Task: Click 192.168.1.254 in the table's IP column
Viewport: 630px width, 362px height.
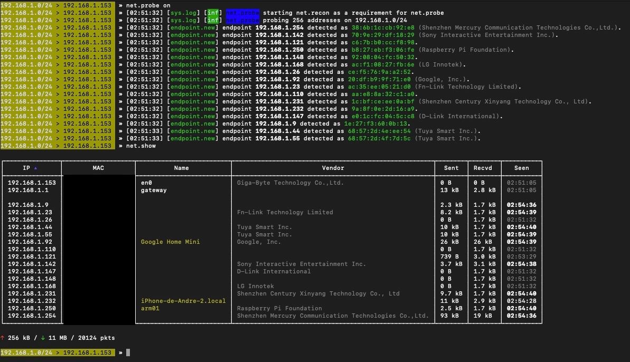Action: coord(32,316)
